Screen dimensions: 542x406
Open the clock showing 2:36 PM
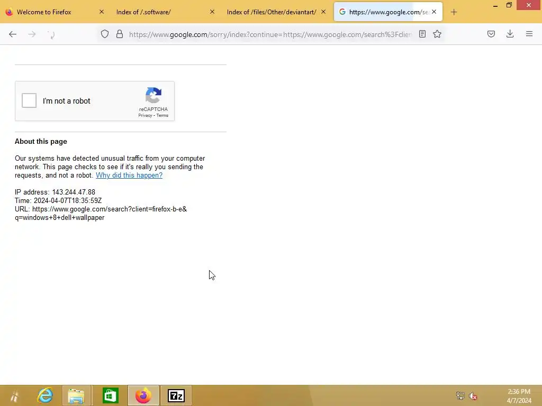click(519, 396)
